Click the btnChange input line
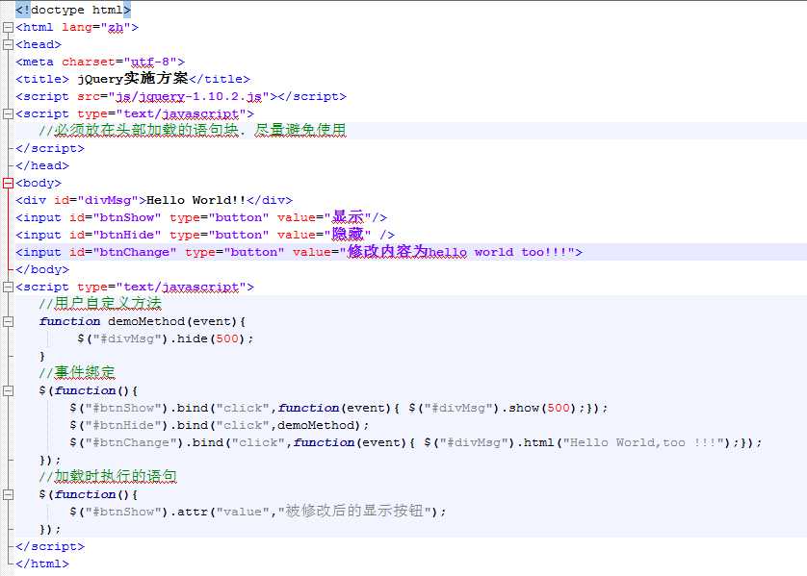Viewport: 807px width, 576px height. [x=299, y=252]
